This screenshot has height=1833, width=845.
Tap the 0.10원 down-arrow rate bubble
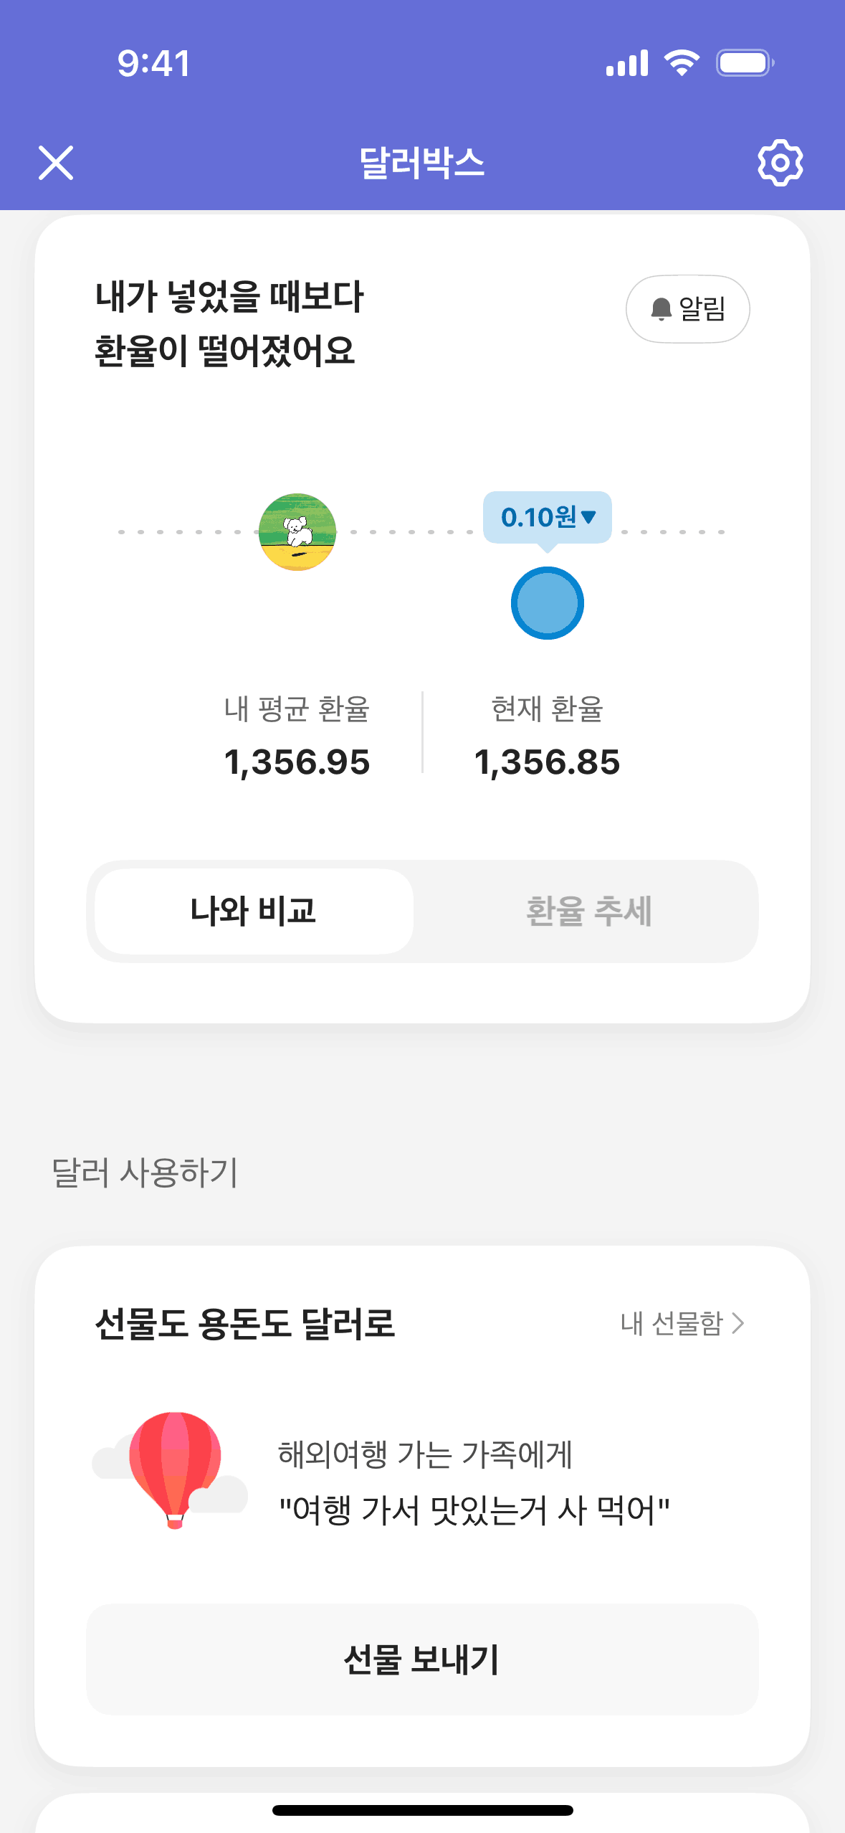pyautogui.click(x=548, y=517)
